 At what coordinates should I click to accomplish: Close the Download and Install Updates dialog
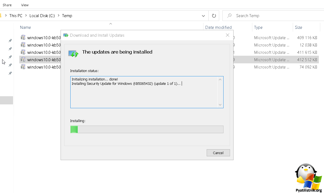pyautogui.click(x=228, y=35)
